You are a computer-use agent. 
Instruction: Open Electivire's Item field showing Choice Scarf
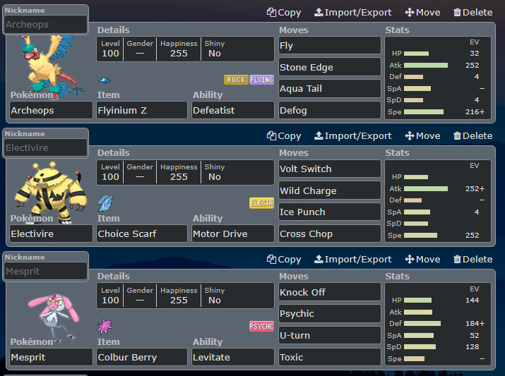coord(142,234)
